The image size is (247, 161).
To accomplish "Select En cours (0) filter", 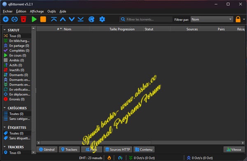I will 17,55.
